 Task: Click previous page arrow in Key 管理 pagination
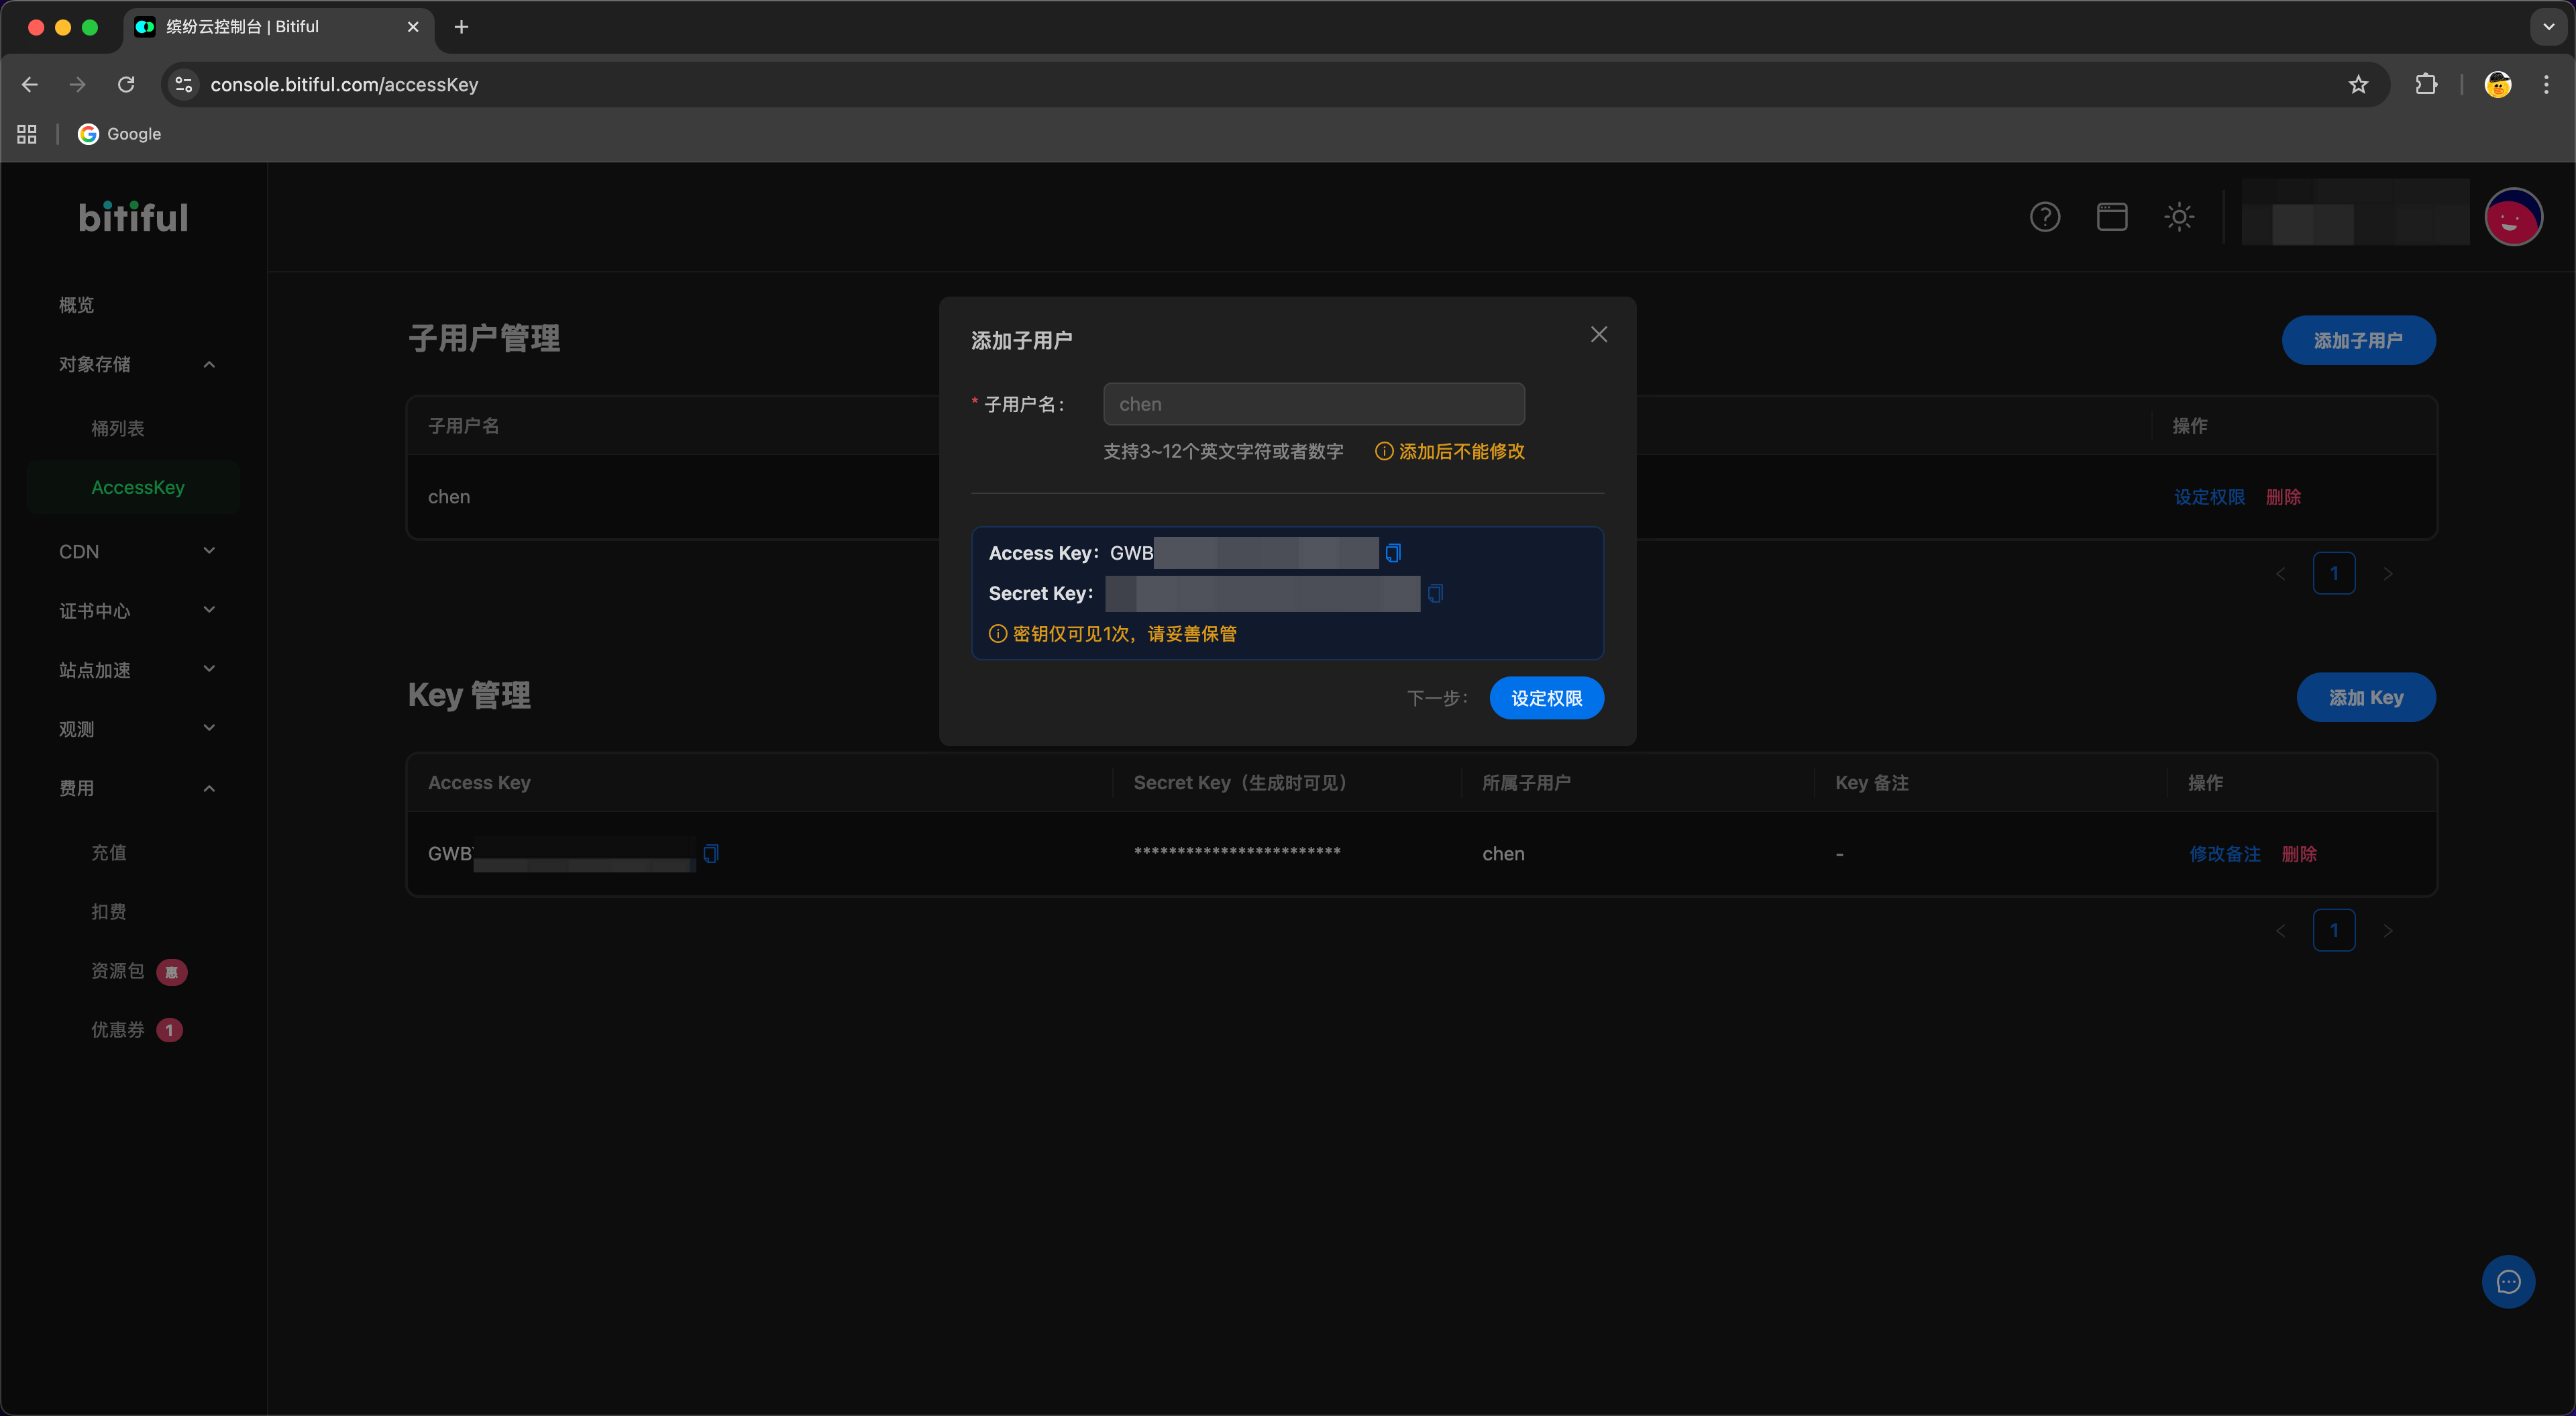point(2281,931)
